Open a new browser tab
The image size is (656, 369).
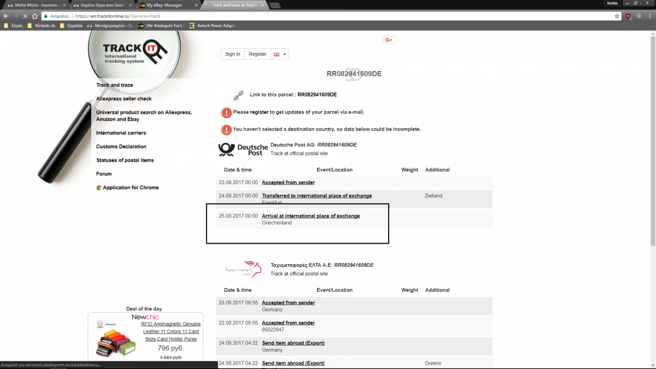point(275,5)
